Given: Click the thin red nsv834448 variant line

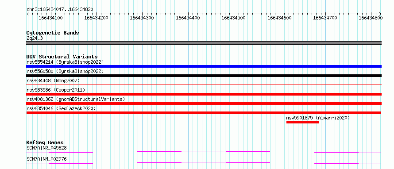Looking at the screenshot, I should (x=204, y=85).
